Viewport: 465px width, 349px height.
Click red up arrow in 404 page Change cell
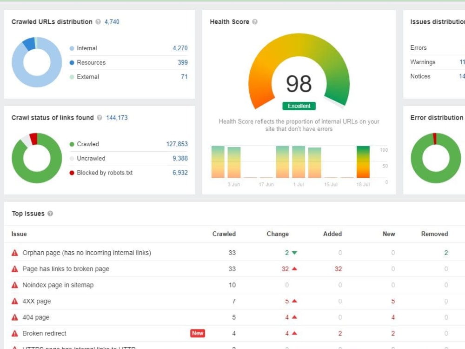tap(294, 317)
